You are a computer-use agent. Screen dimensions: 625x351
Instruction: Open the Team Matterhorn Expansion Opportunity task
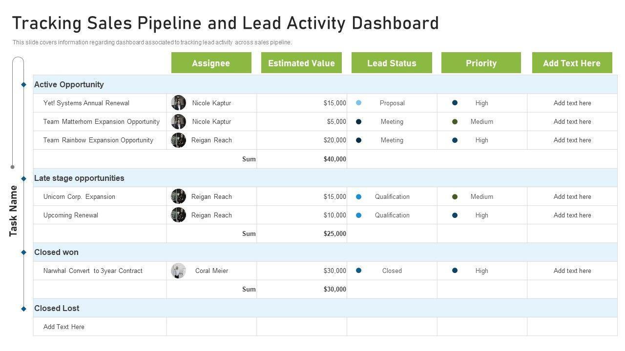pos(101,121)
